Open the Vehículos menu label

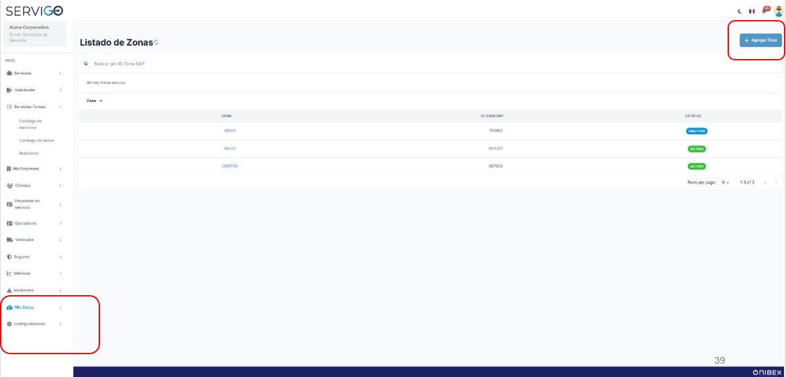tap(25, 240)
